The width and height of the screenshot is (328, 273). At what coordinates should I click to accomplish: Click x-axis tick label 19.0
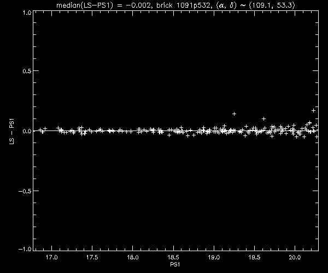point(214,257)
